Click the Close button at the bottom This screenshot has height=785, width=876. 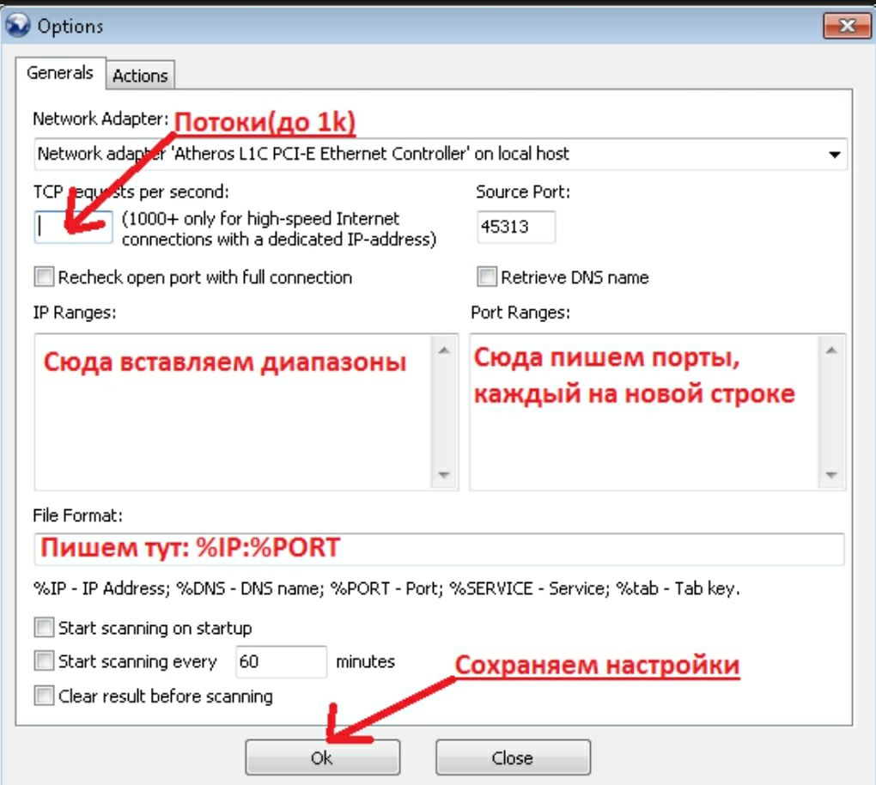click(x=513, y=758)
